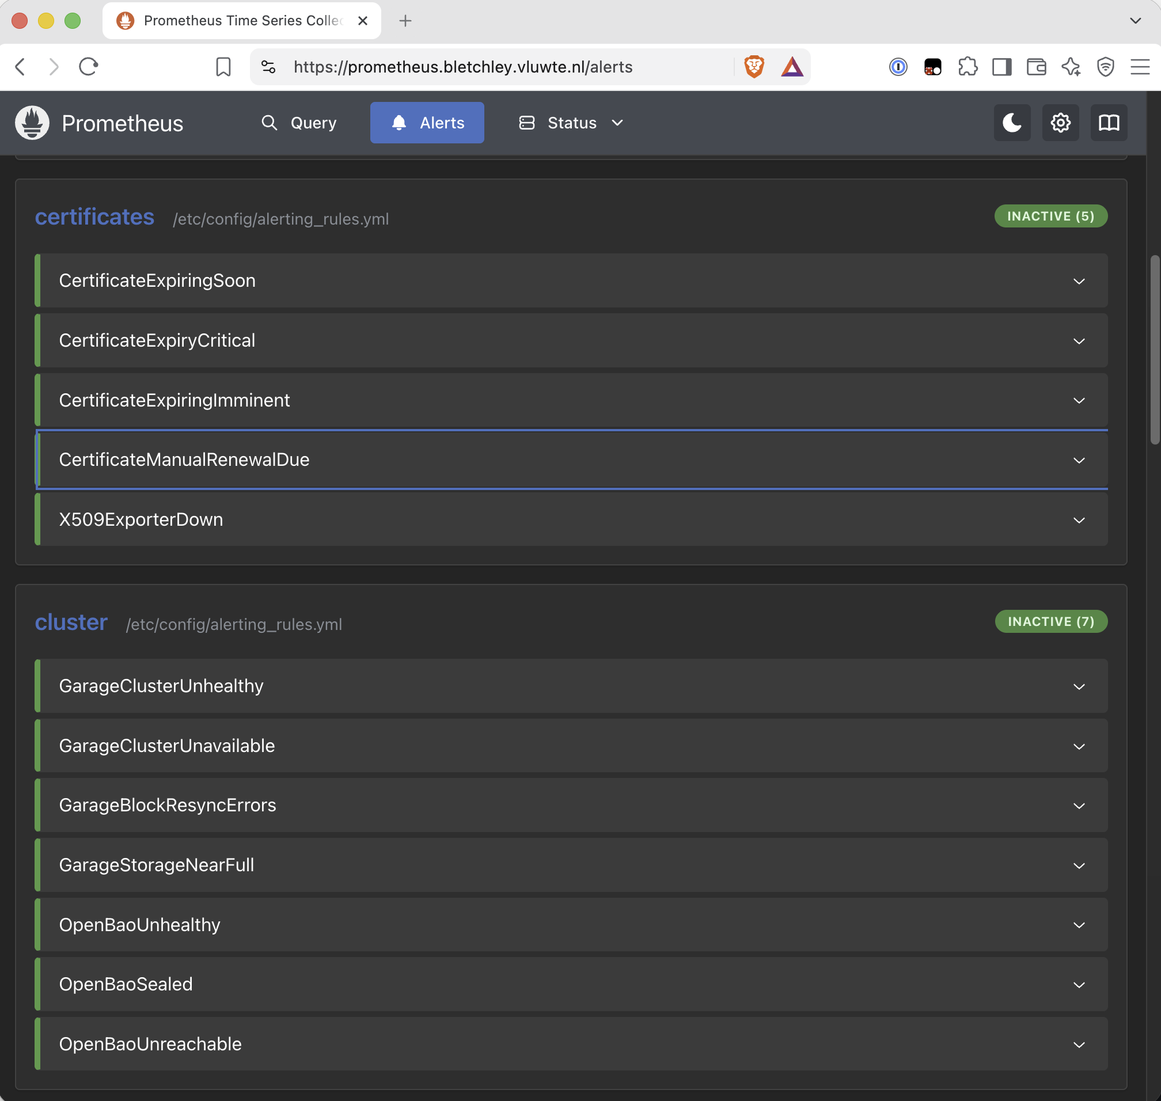
Task: Open the Brave Wallet icon
Action: tap(1037, 67)
